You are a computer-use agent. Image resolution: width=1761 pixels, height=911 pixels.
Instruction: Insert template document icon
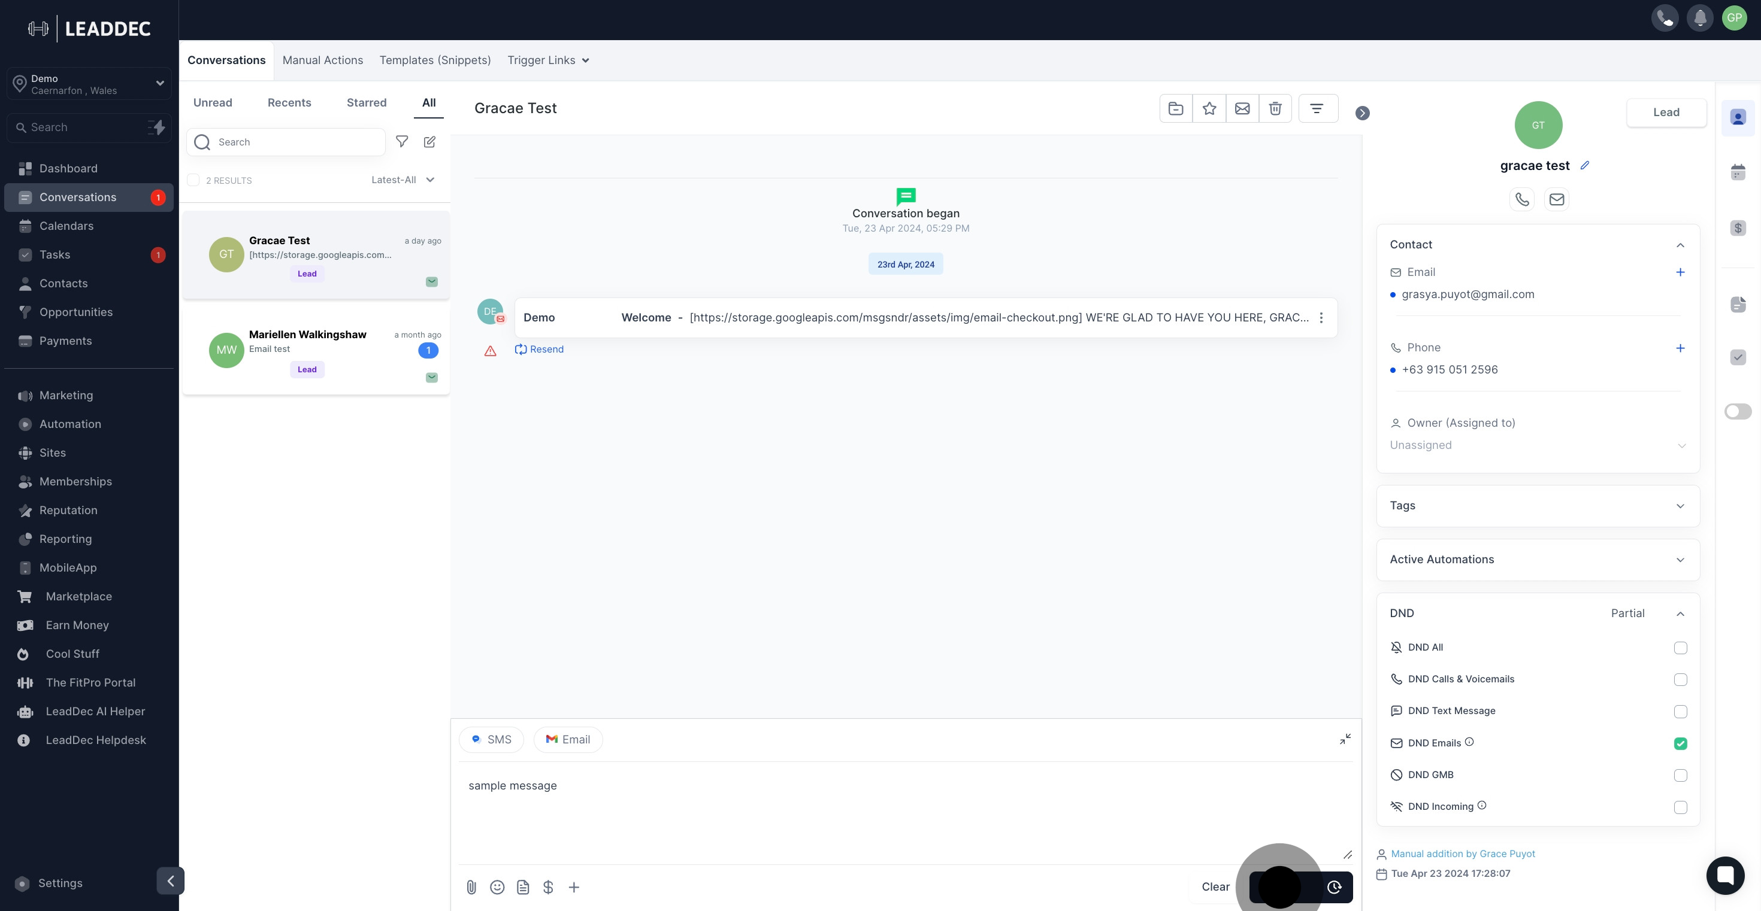pos(523,887)
